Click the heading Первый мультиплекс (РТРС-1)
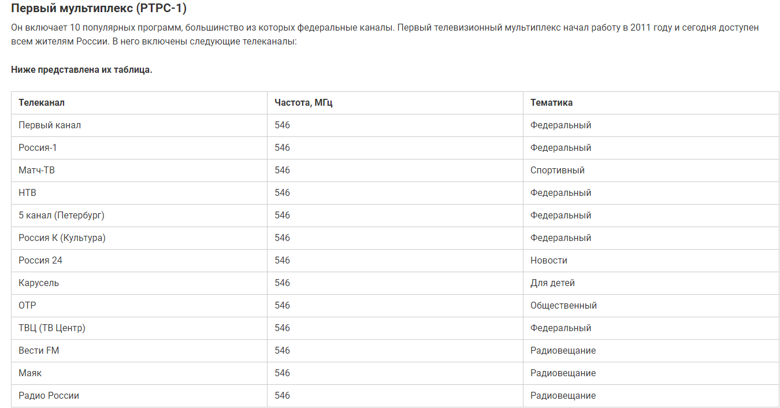The image size is (780, 408). coord(99,9)
